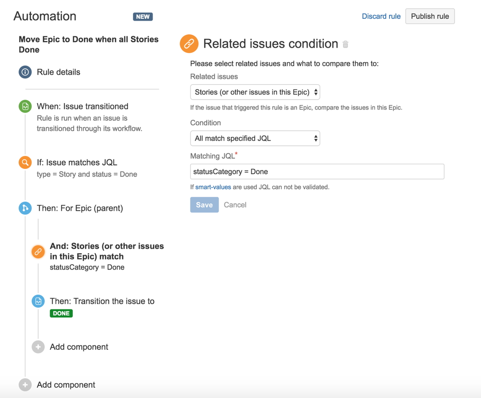Open the 'When: Issue transitioned' step

click(82, 106)
